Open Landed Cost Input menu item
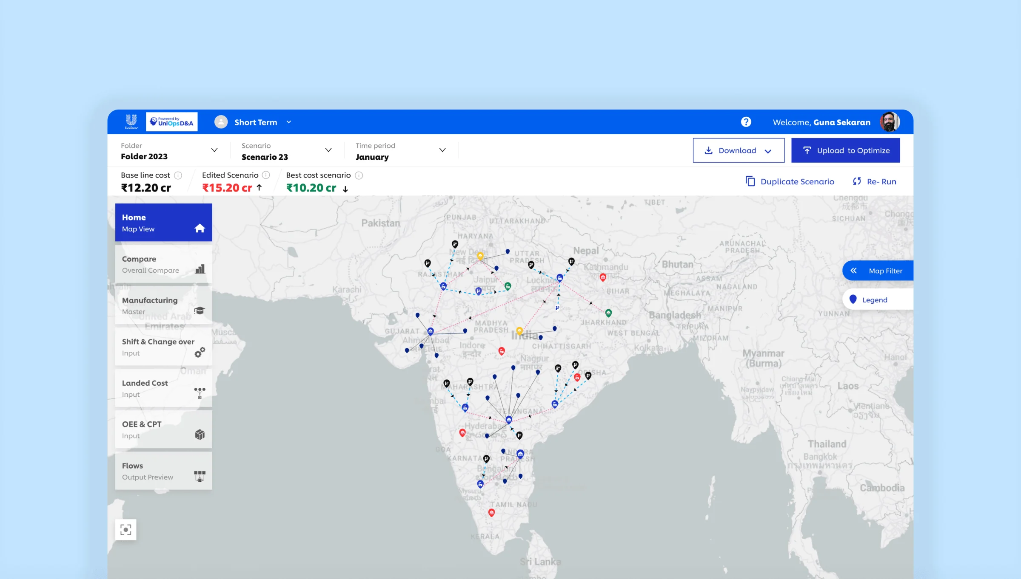Screen dimensions: 1021x579 pos(163,388)
